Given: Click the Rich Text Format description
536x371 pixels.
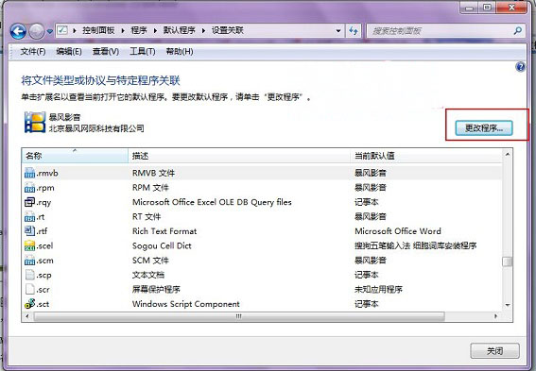Looking at the screenshot, I should [164, 231].
